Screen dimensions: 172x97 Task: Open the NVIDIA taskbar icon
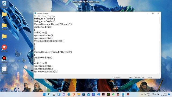(108, 94)
